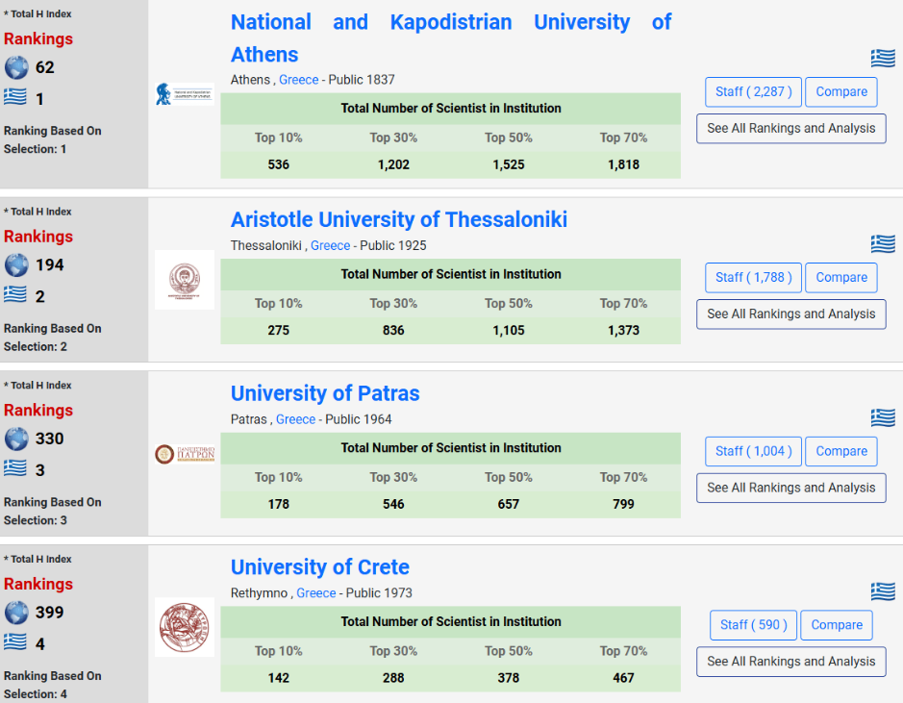Image resolution: width=903 pixels, height=703 pixels.
Task: Open the Aristotle University of Thessaloniki link
Action: click(x=399, y=220)
